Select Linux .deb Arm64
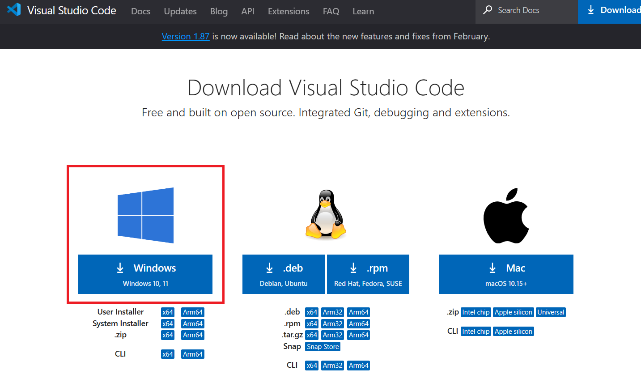Image resolution: width=641 pixels, height=387 pixels. [359, 312]
